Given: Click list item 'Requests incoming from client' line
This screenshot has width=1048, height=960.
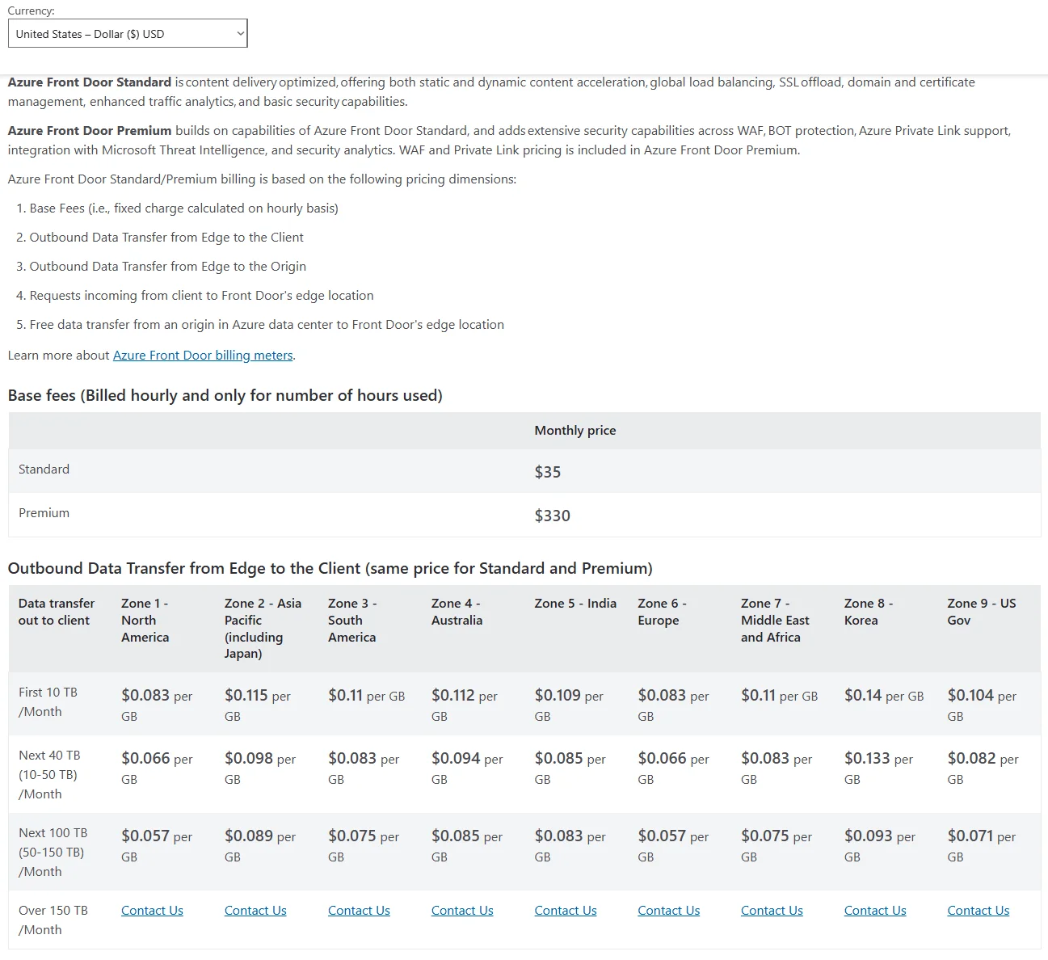Looking at the screenshot, I should pos(195,296).
